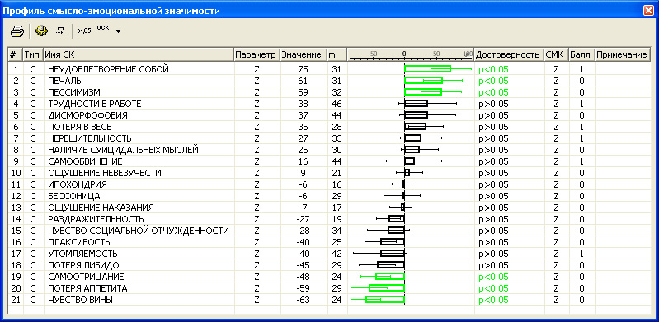Screen dimensions: 659x322
Task: Click the dotted-arrow rectangle toolbar icon
Action: click(60, 30)
